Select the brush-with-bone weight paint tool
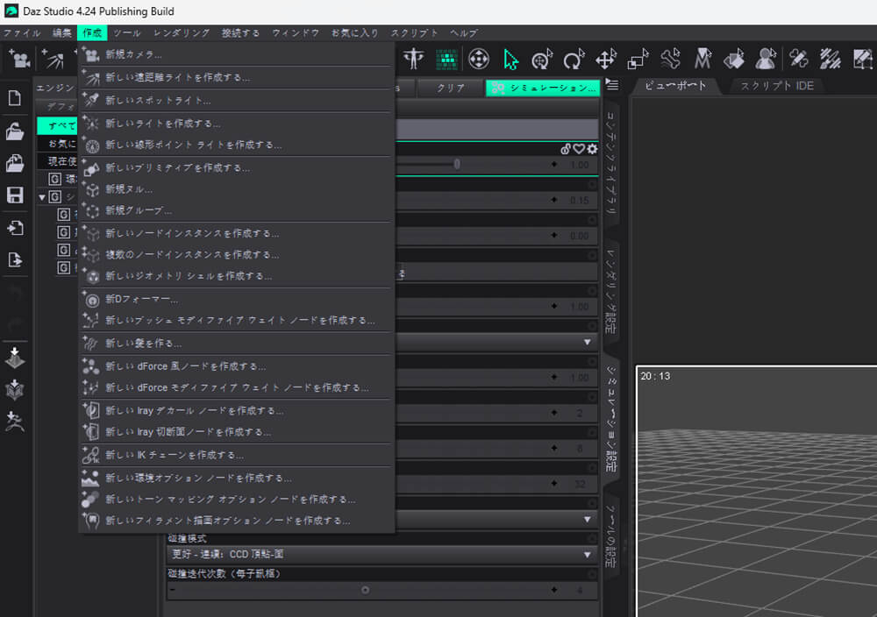Image resolution: width=877 pixels, height=617 pixels. (799, 60)
